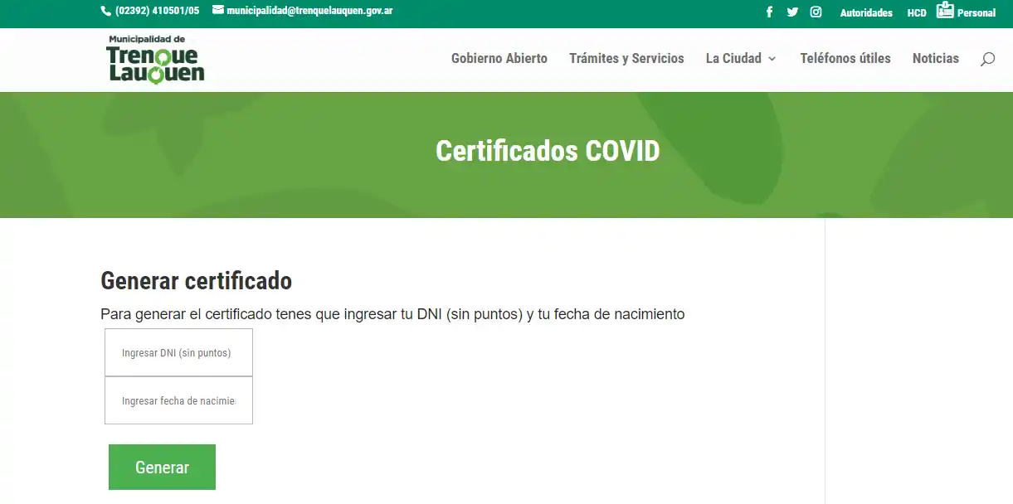Click the envelope email icon
The height and width of the screenshot is (504, 1013).
pos(217,11)
